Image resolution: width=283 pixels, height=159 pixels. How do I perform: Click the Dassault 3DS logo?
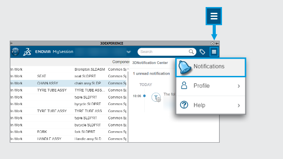(27, 52)
